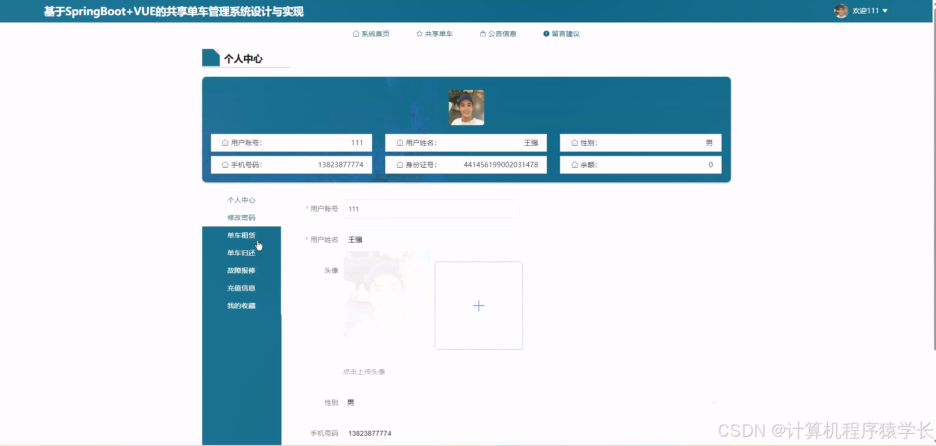Image resolution: width=936 pixels, height=446 pixels.
Task: Select 我的收藏 in the sidebar
Action: (x=241, y=305)
